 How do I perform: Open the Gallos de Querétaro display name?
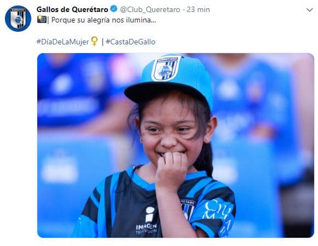point(72,9)
